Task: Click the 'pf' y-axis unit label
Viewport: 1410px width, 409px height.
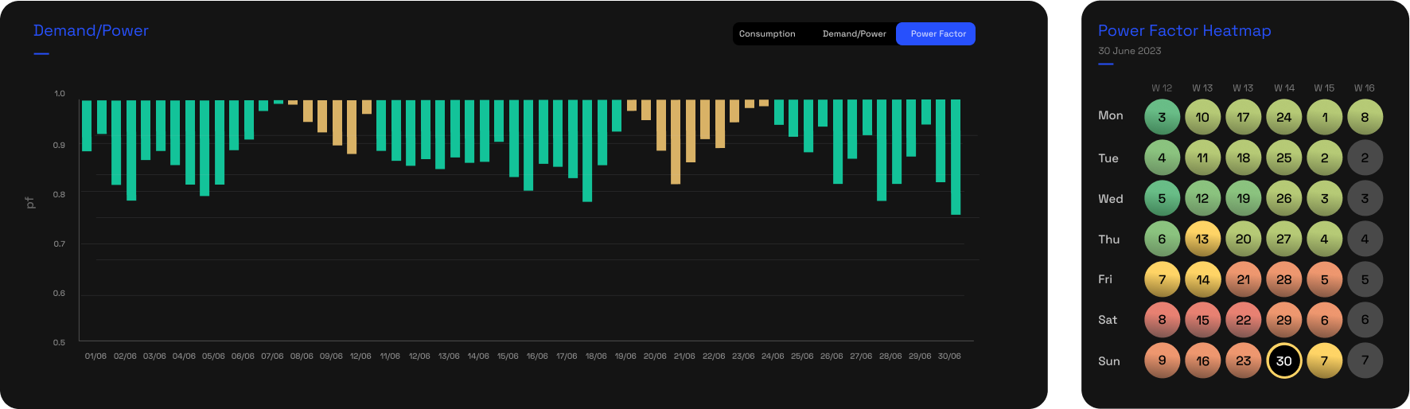Action: tap(30, 203)
